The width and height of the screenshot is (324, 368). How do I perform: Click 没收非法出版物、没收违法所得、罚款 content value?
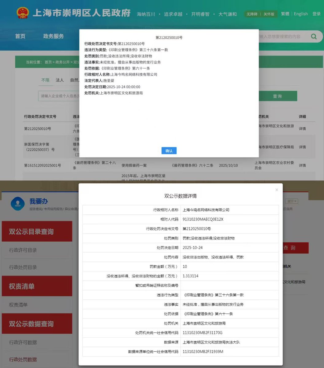click(213, 257)
